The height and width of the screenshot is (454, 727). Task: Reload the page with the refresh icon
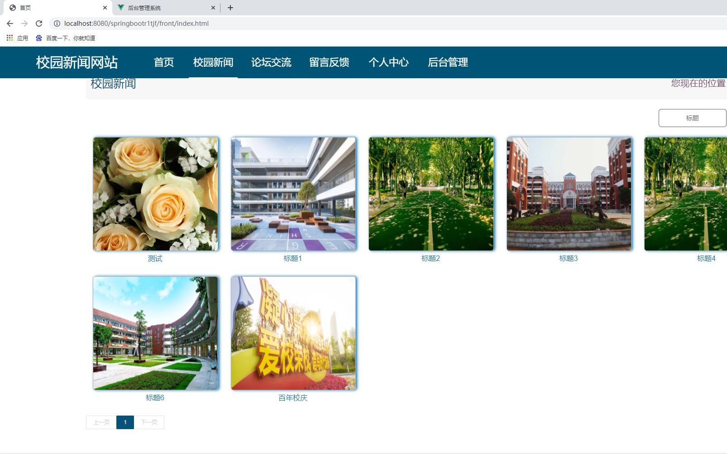pos(39,24)
